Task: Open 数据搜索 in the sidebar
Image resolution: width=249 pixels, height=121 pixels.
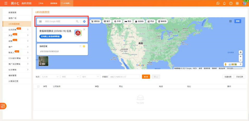Action: pyautogui.click(x=17, y=12)
